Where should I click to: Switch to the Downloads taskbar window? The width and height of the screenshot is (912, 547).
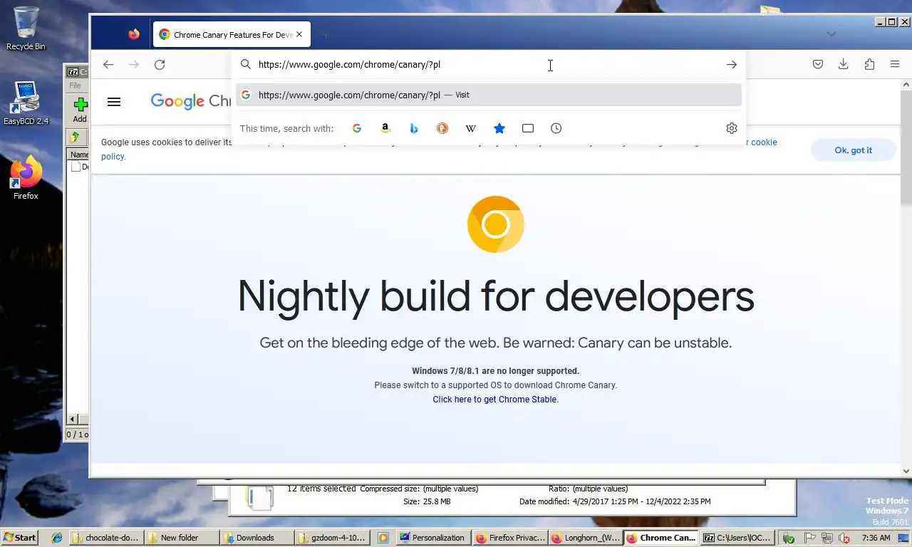pyautogui.click(x=257, y=538)
